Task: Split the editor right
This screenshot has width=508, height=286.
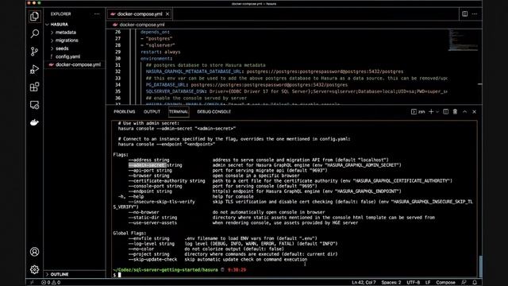Action: click(464, 14)
